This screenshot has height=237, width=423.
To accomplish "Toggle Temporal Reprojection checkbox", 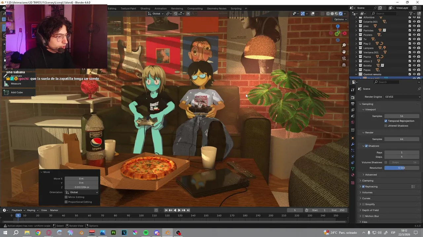I will pyautogui.click(x=386, y=121).
